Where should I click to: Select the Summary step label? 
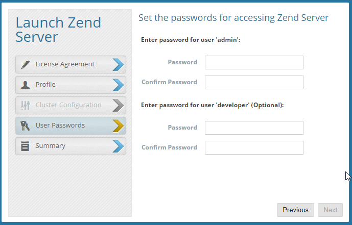click(x=50, y=146)
